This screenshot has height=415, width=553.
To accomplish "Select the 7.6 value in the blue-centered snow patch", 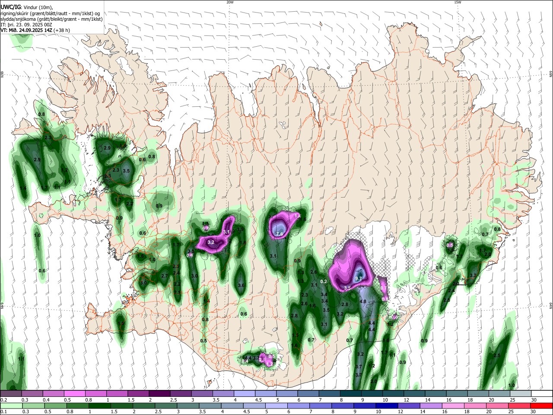I will (279, 234).
